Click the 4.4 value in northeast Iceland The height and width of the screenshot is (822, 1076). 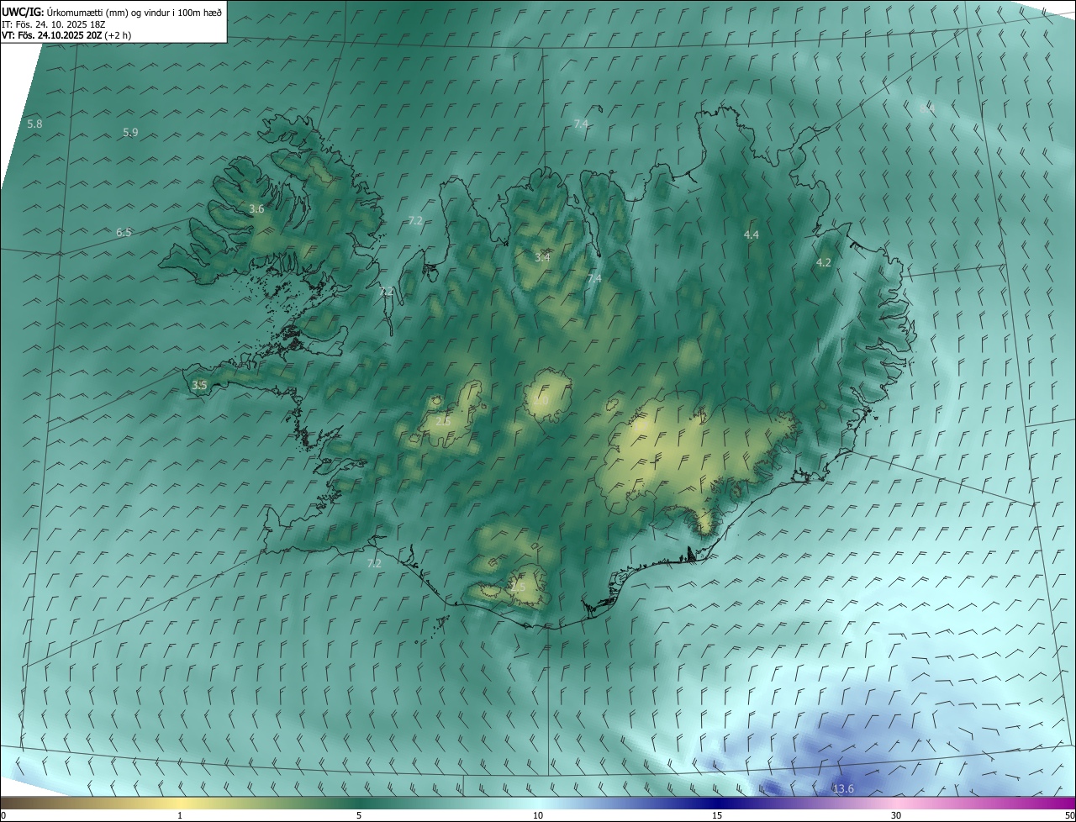(752, 235)
